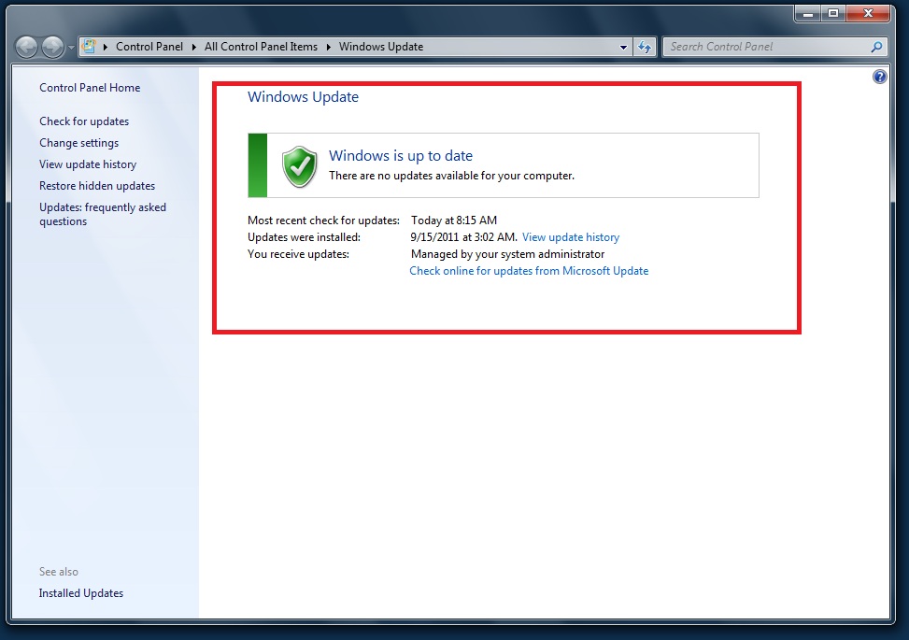Open Control Panel Home
This screenshot has width=909, height=640.
90,88
